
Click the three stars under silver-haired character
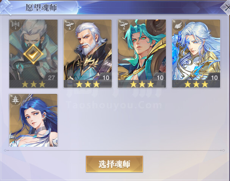(196, 84)
